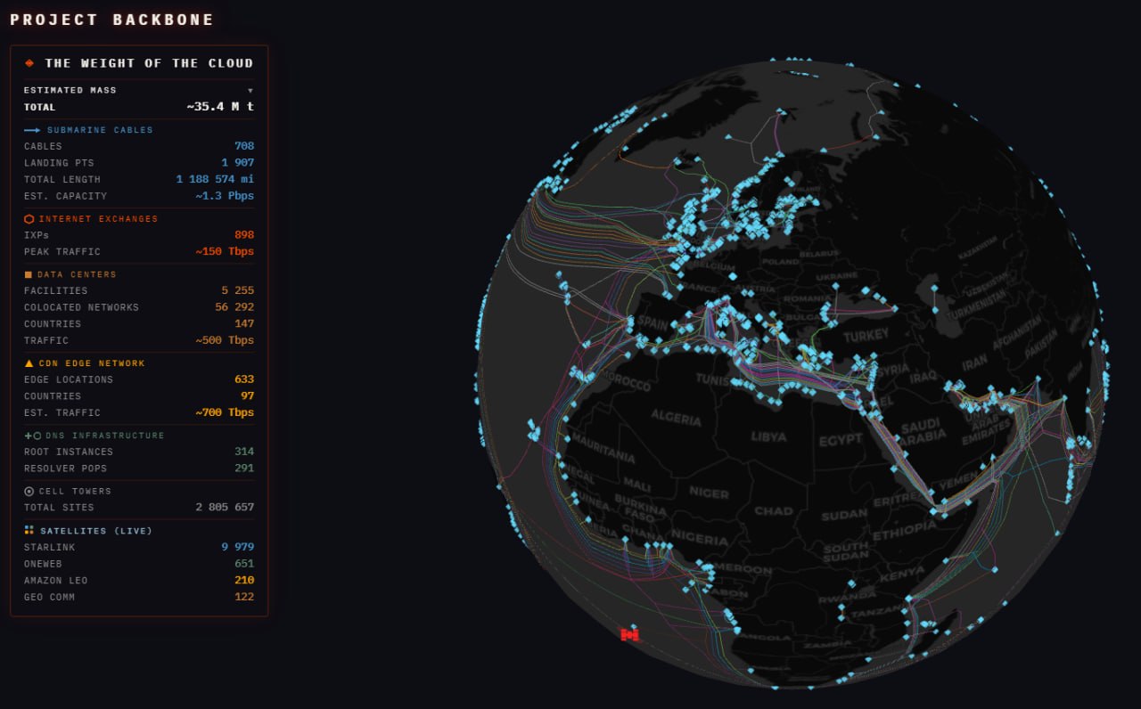Click the ~35.4 M t total value
This screenshot has height=709, width=1141.
pyautogui.click(x=220, y=107)
